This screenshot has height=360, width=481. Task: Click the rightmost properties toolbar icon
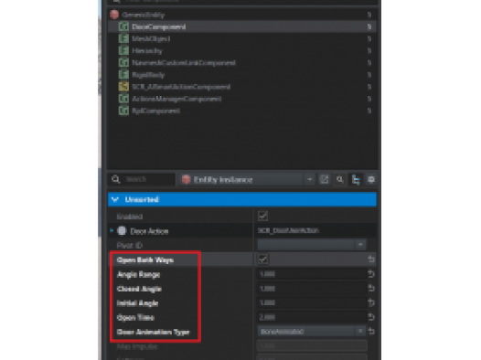pos(371,179)
